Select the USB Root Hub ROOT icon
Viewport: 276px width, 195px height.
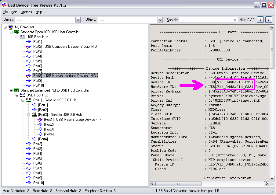(x=23, y=37)
